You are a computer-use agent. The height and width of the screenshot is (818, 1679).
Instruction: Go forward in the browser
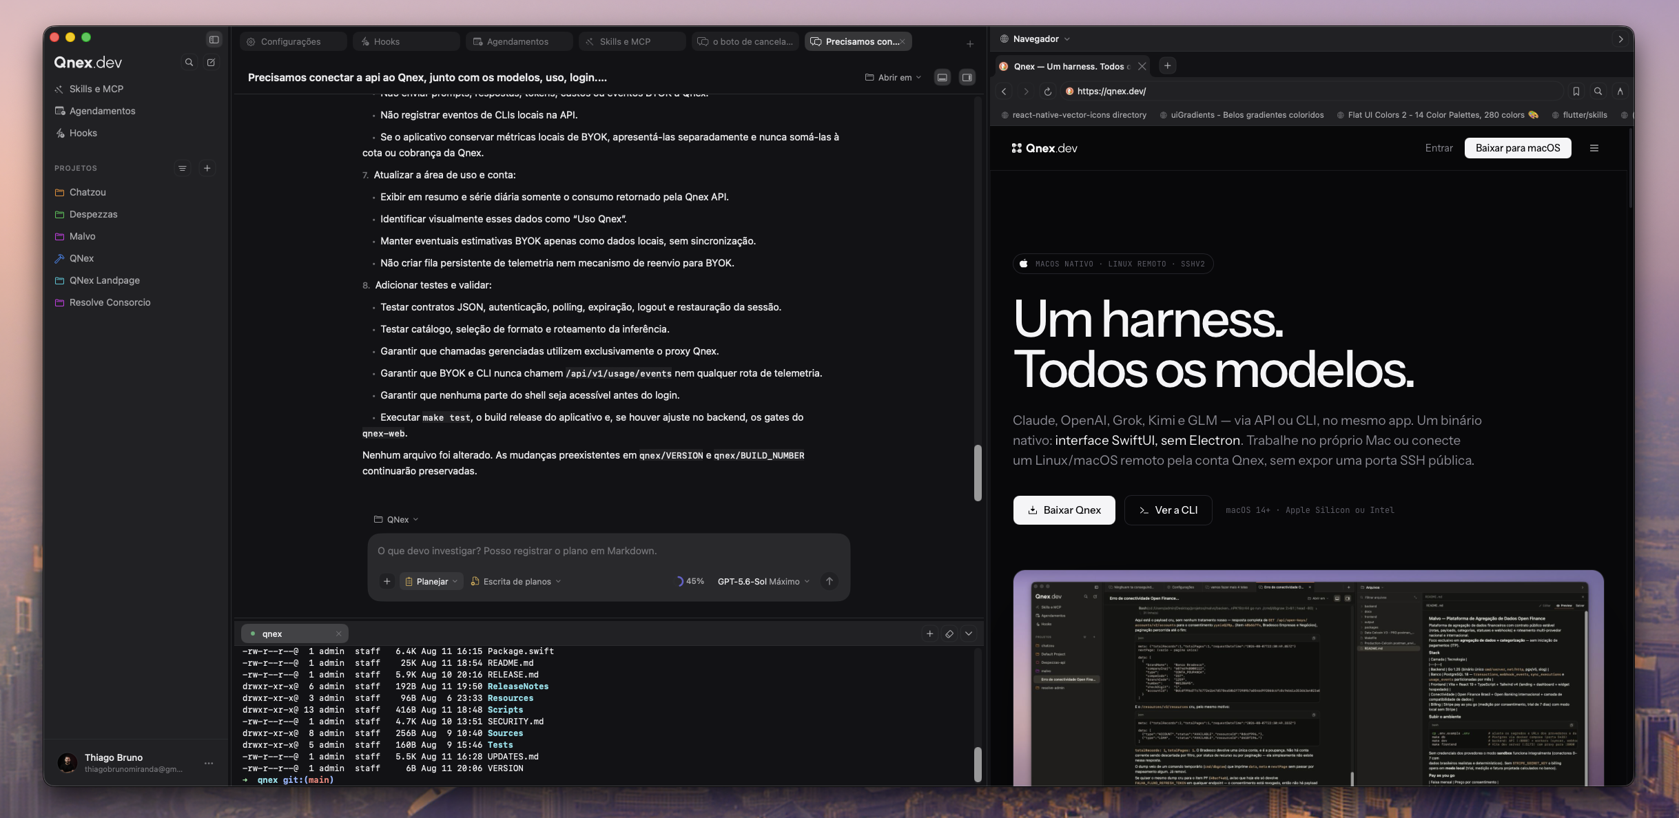coord(1026,91)
